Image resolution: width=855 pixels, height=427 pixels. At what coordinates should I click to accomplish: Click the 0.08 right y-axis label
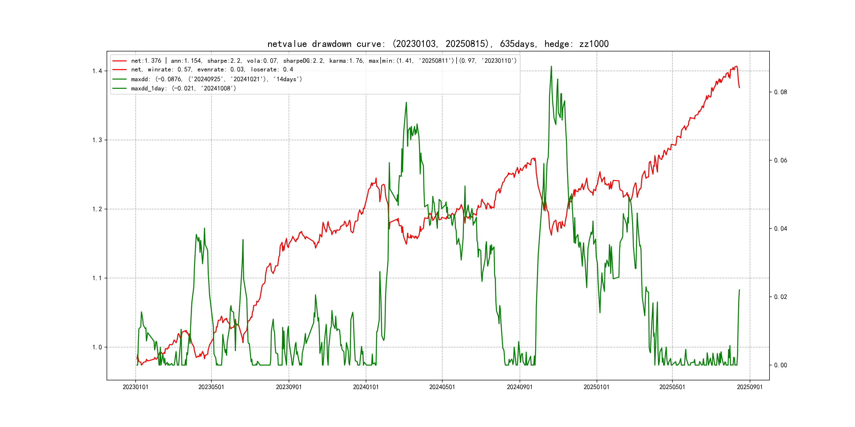780,92
